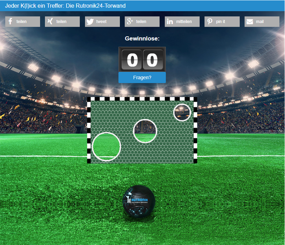
Task: Click the mail share button label
Action: (260, 22)
